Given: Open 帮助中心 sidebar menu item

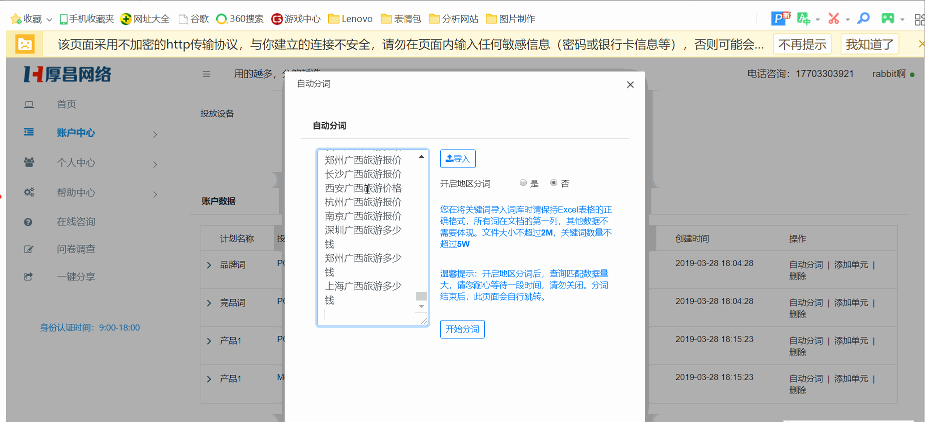Looking at the screenshot, I should coord(76,193).
